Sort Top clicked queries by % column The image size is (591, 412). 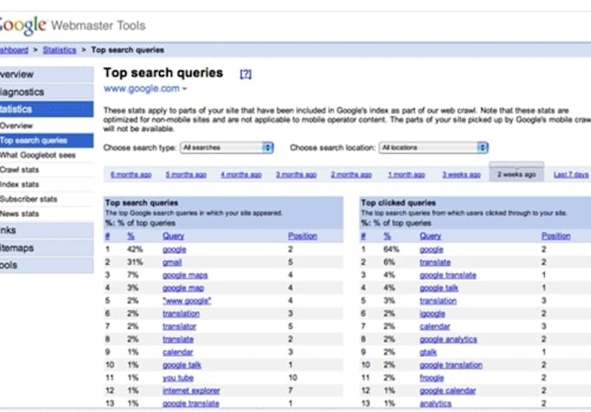pos(387,236)
